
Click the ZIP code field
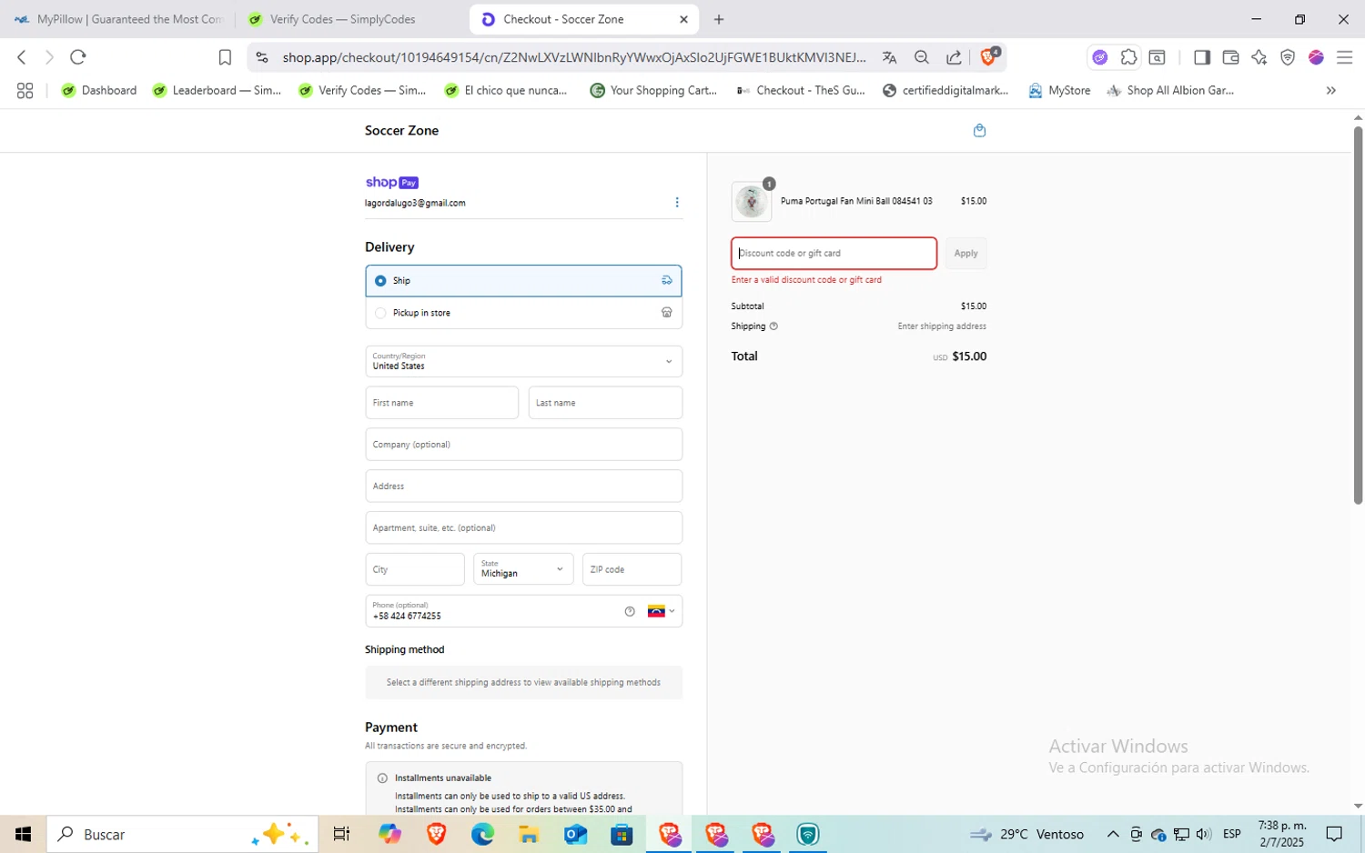[632, 569]
